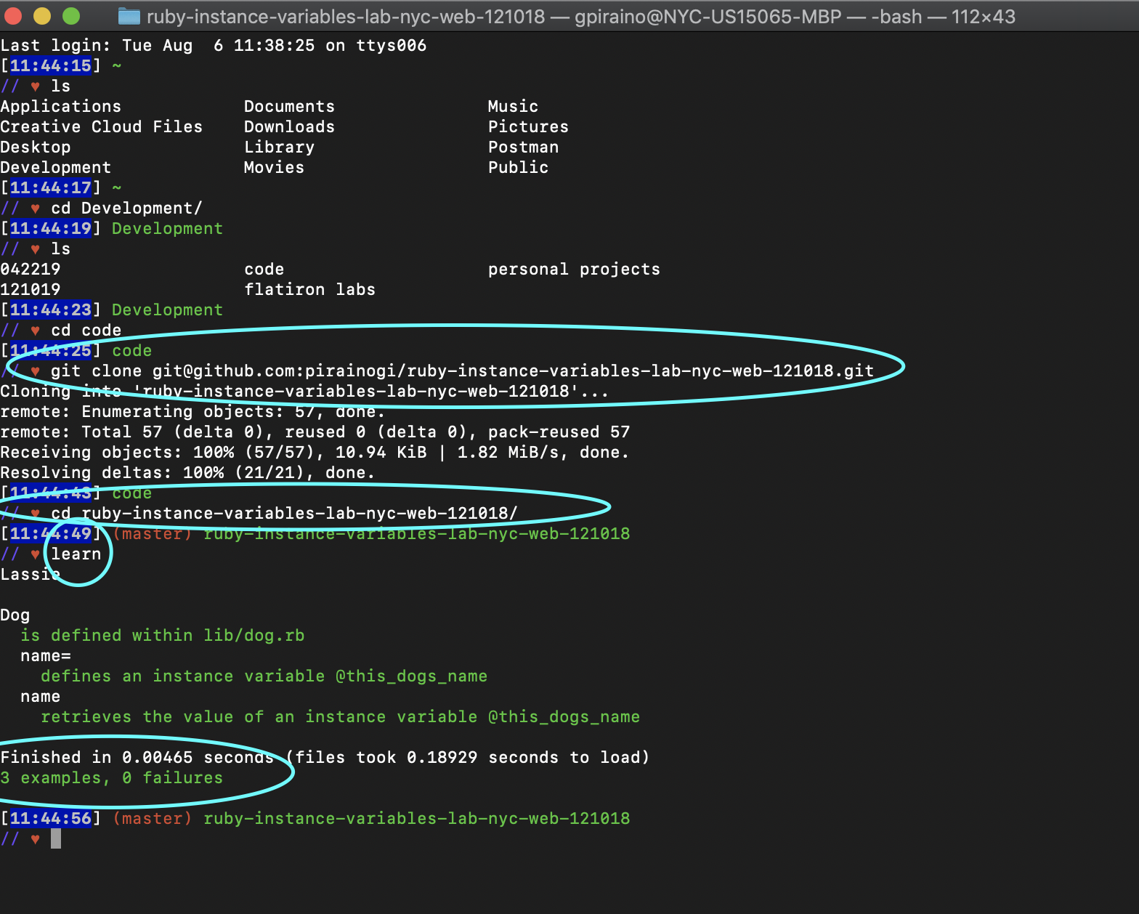1139x914 pixels.
Task: Click the '042219' folder name
Action: point(31,269)
